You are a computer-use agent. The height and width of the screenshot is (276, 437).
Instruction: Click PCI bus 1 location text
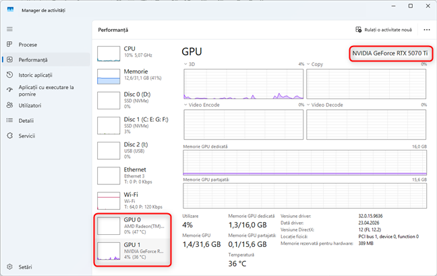click(388, 236)
